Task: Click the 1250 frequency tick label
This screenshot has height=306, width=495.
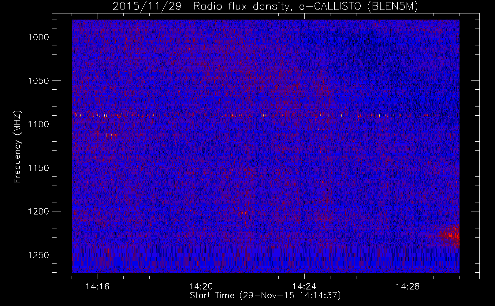Action: (x=38, y=255)
